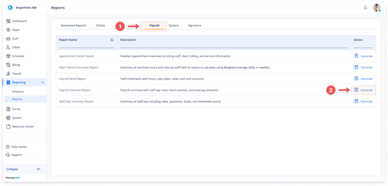Click generate icon for Payroll Detail Report

coord(357,79)
